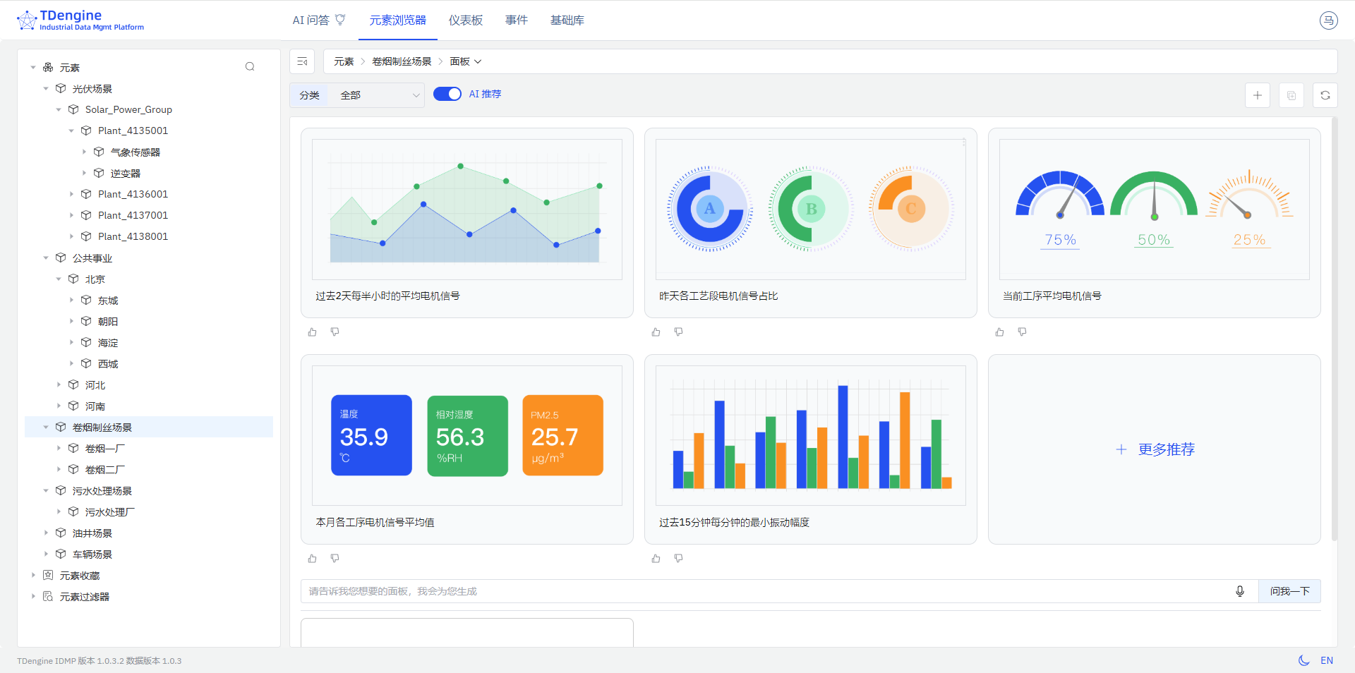Click the panel list vertical scrollbar
This screenshot has height=673, width=1355.
pos(1334,329)
